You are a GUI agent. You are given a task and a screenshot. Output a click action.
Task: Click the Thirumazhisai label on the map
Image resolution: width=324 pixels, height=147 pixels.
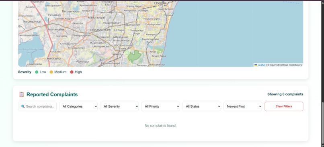(x=32, y=22)
